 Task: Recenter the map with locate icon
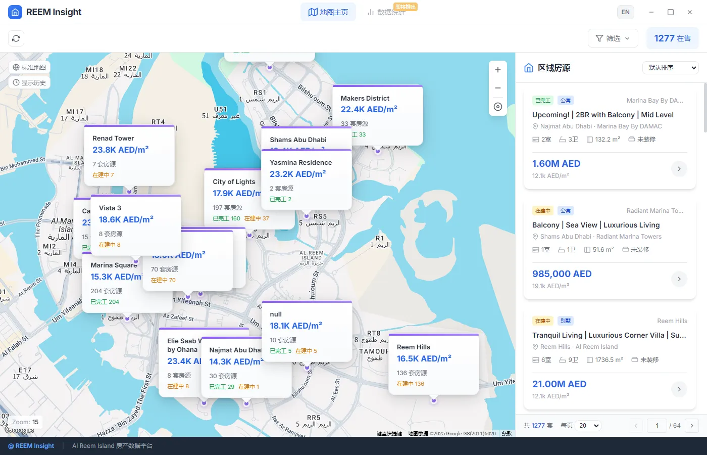click(x=498, y=106)
